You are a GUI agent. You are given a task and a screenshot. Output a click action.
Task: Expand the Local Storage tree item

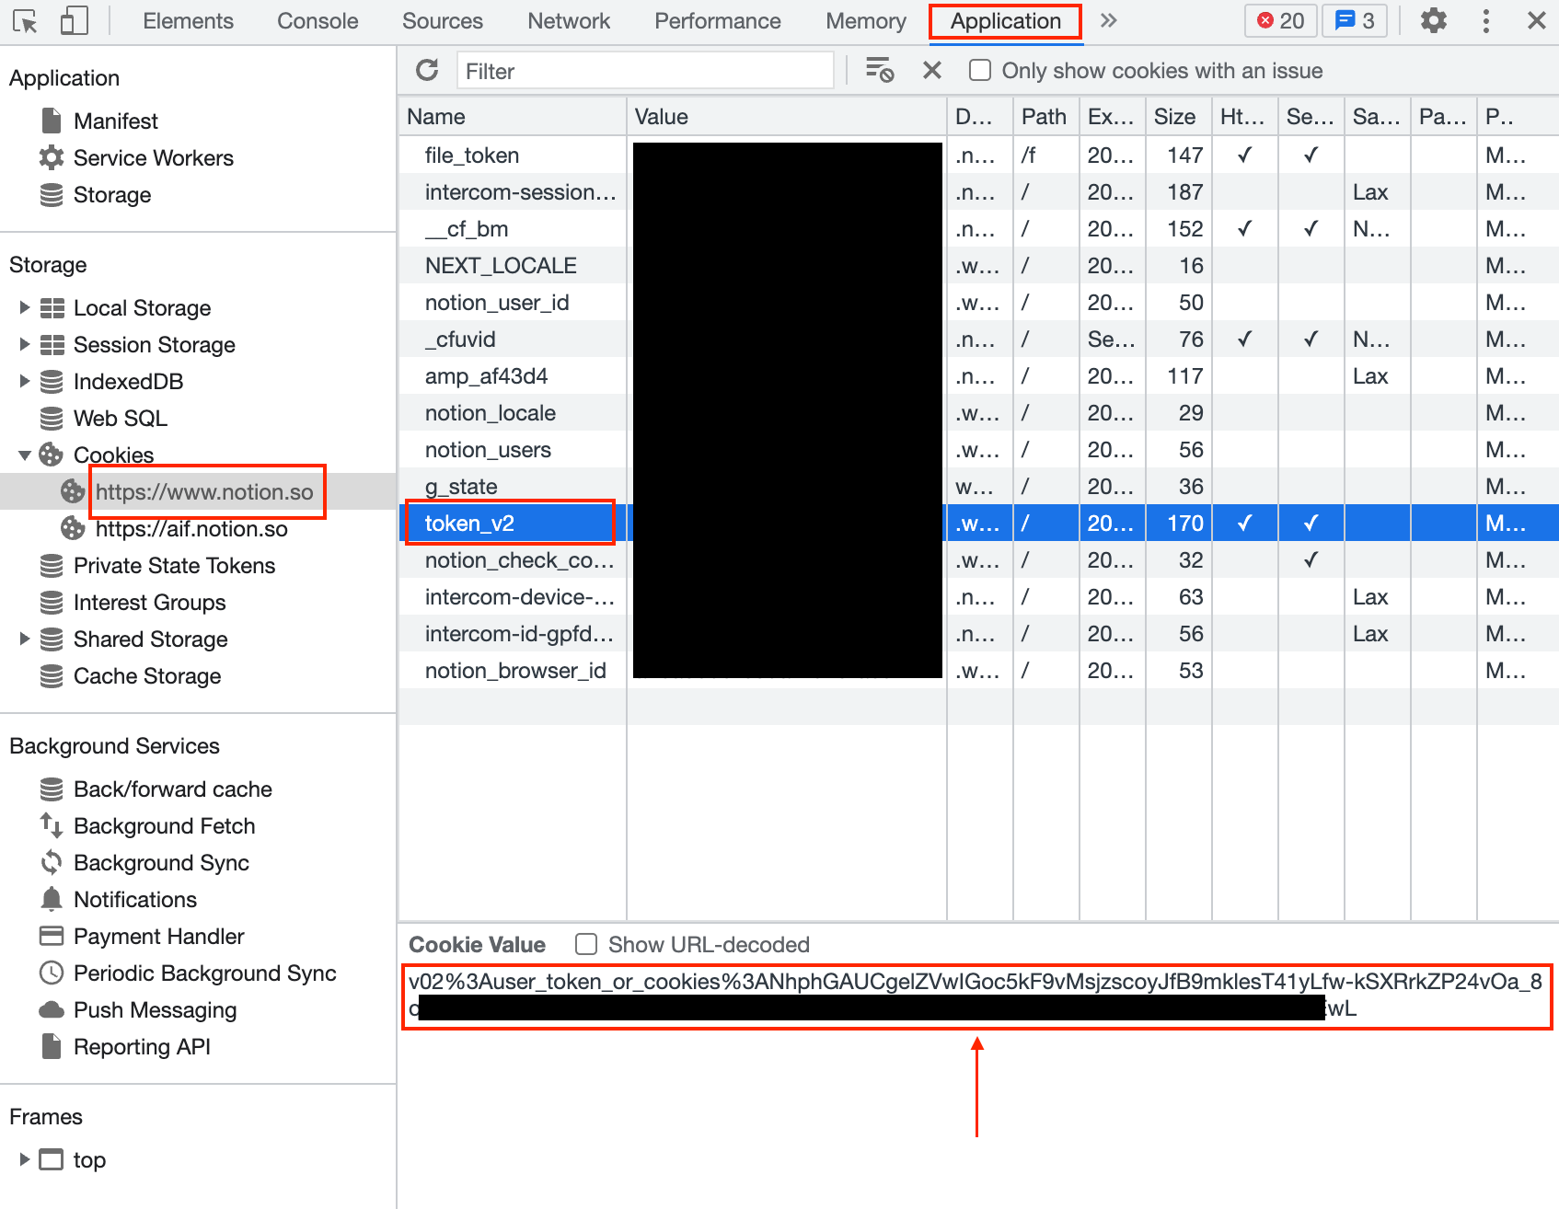click(x=25, y=308)
